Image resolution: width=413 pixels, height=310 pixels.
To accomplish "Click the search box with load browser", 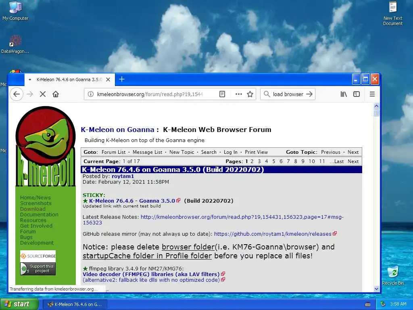I will (288, 94).
